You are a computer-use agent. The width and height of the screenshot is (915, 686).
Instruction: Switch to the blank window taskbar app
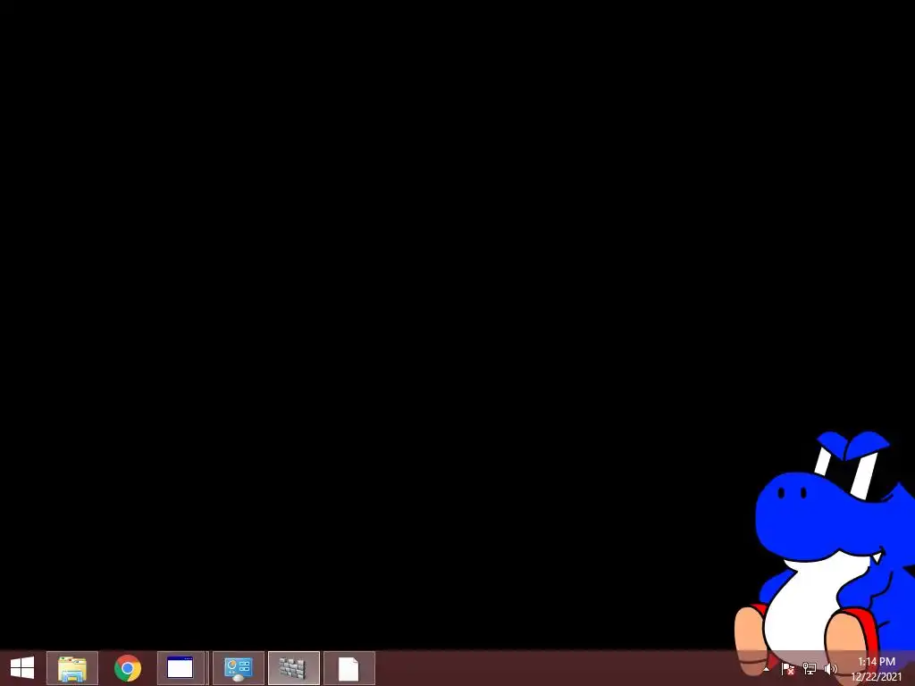pos(180,668)
